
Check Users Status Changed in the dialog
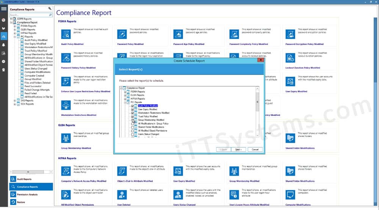click(x=132, y=134)
